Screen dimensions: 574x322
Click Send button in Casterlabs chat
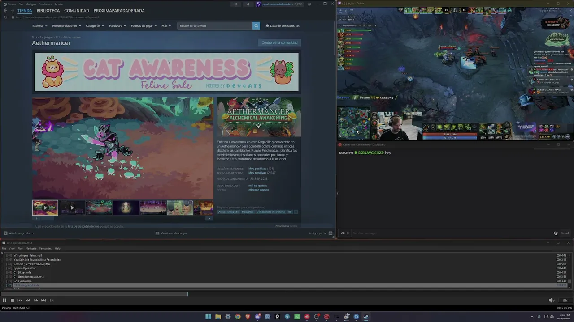click(x=565, y=233)
